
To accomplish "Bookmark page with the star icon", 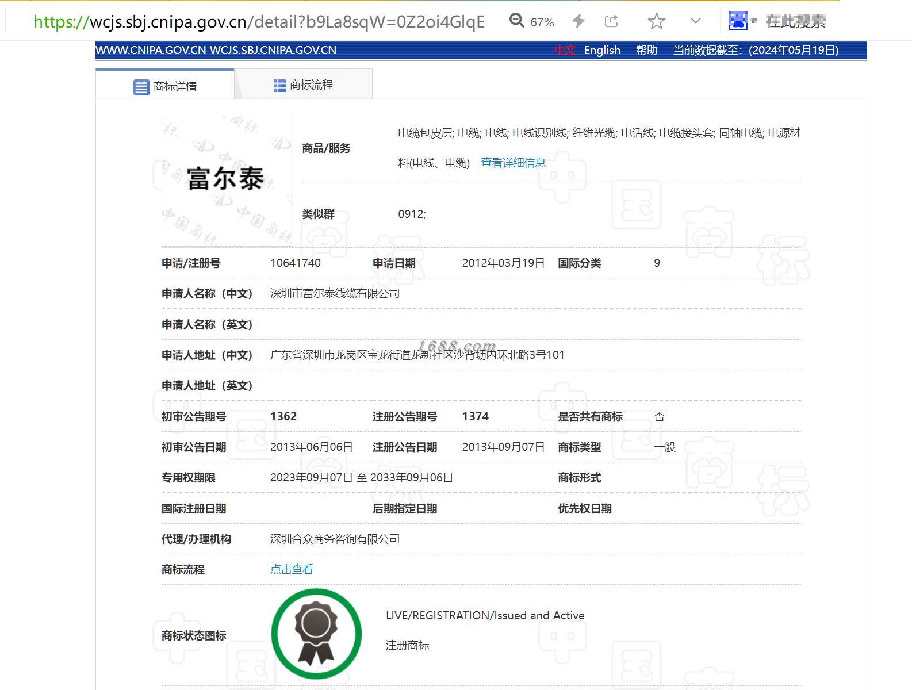I will (656, 22).
